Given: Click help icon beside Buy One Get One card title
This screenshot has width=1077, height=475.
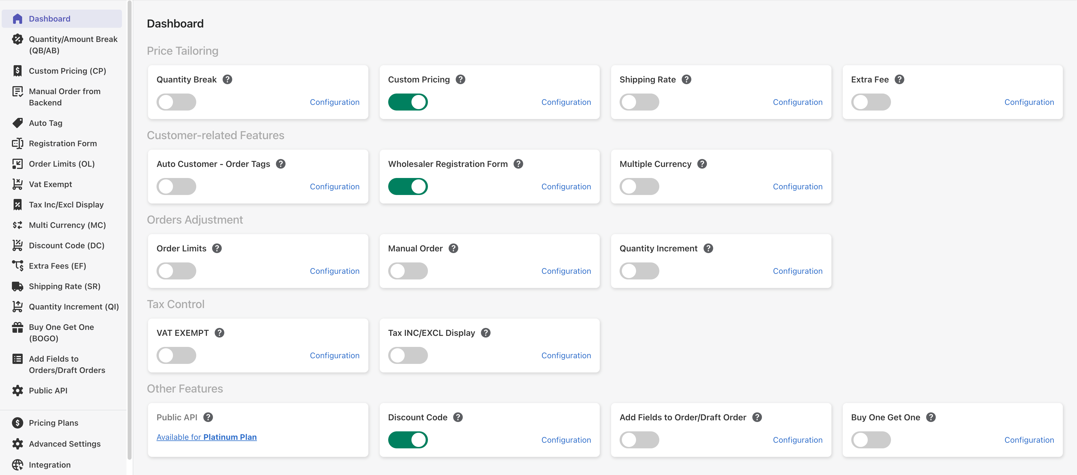Looking at the screenshot, I should tap(931, 417).
